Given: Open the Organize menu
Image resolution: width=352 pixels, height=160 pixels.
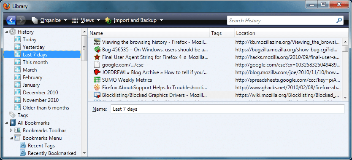Looking at the screenshot, I should 49,20.
